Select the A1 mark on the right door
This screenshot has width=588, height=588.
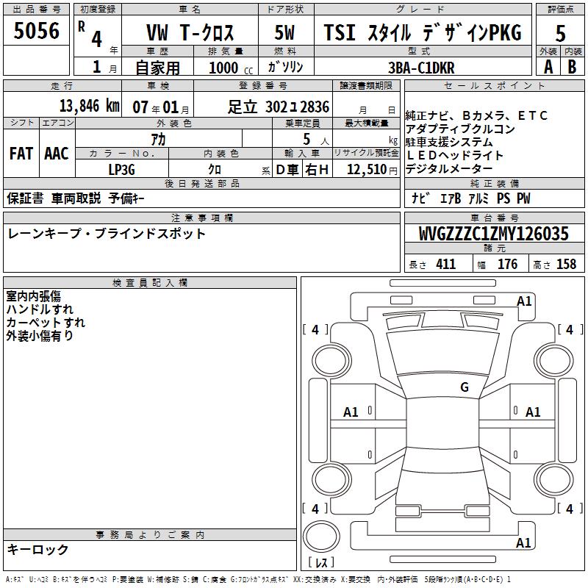[x=533, y=412]
